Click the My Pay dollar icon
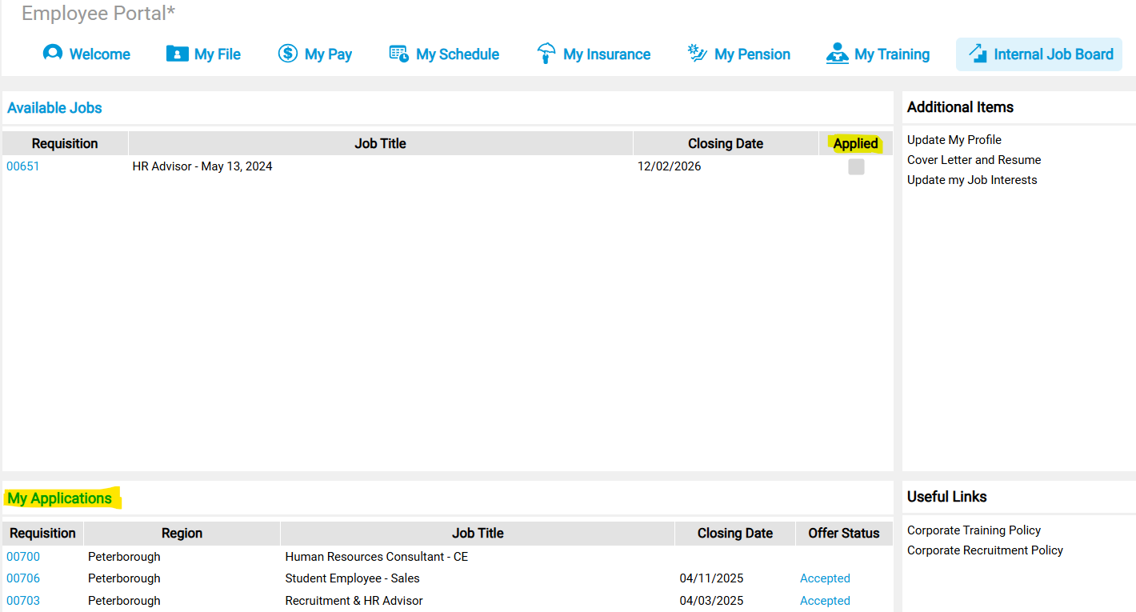 (287, 54)
